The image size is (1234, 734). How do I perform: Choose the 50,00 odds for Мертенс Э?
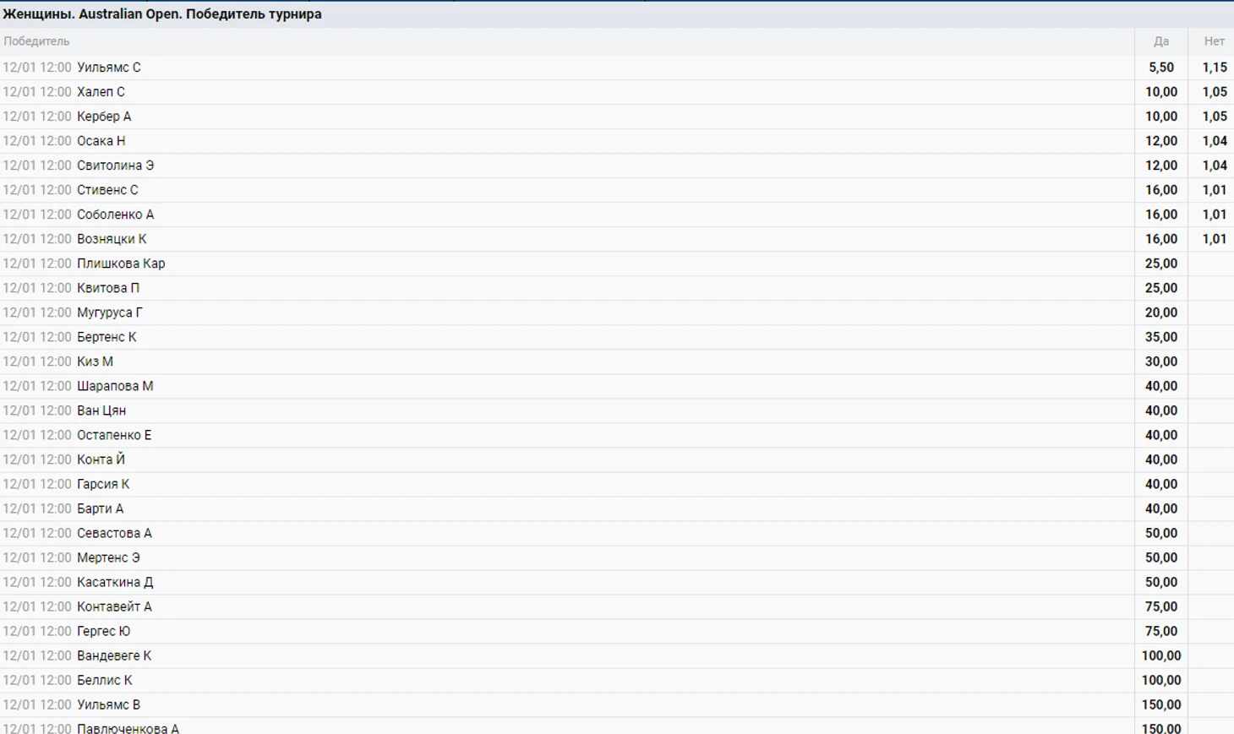click(1160, 557)
